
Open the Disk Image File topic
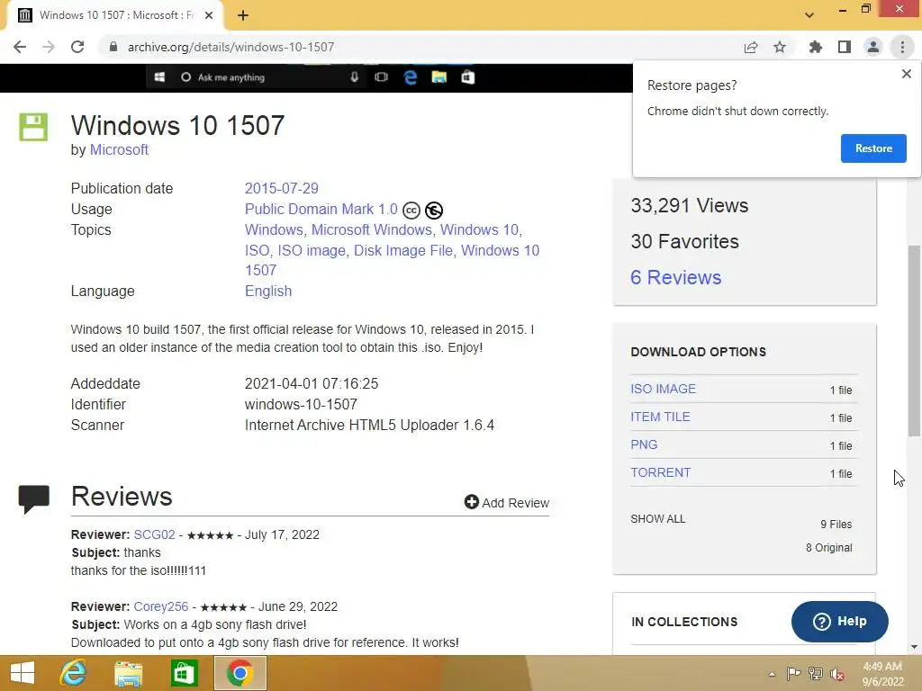[x=403, y=250]
